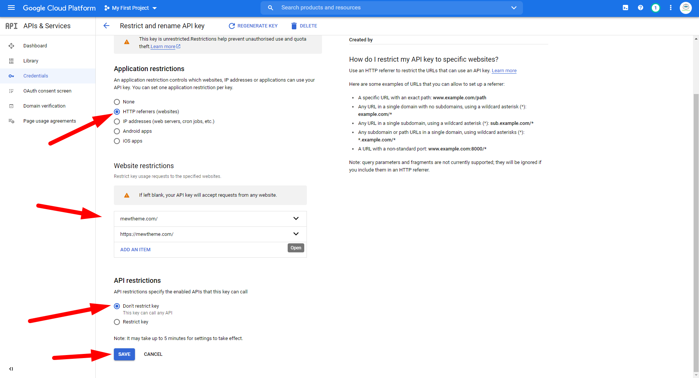
Task: Select iOS apps restriction option
Action: pos(117,141)
